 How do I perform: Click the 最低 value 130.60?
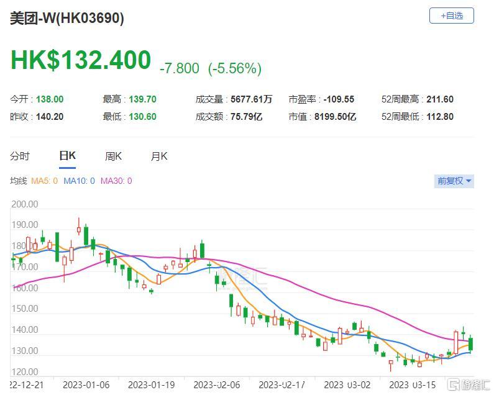coord(142,117)
